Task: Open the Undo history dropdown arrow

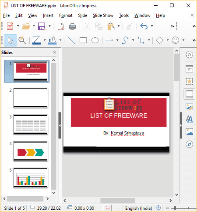Action: [x=152, y=26]
